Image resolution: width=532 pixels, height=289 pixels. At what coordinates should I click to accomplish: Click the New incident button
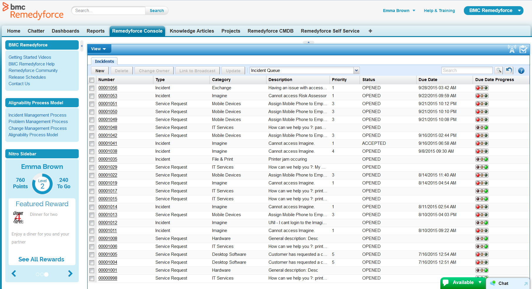pos(100,71)
